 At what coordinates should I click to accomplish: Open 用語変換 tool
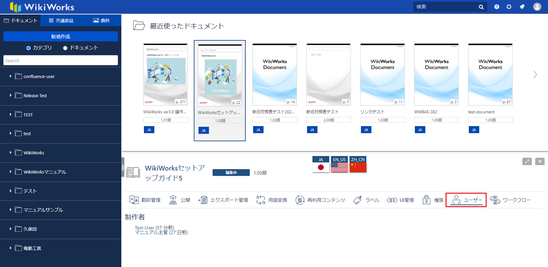272,200
